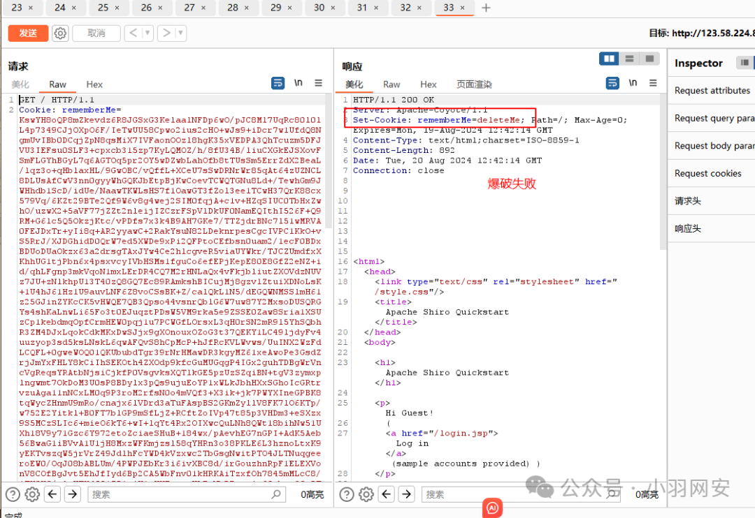Toggle \n non-printable characters in request pane
Image resolution: width=755 pixels, height=518 pixels.
[299, 82]
